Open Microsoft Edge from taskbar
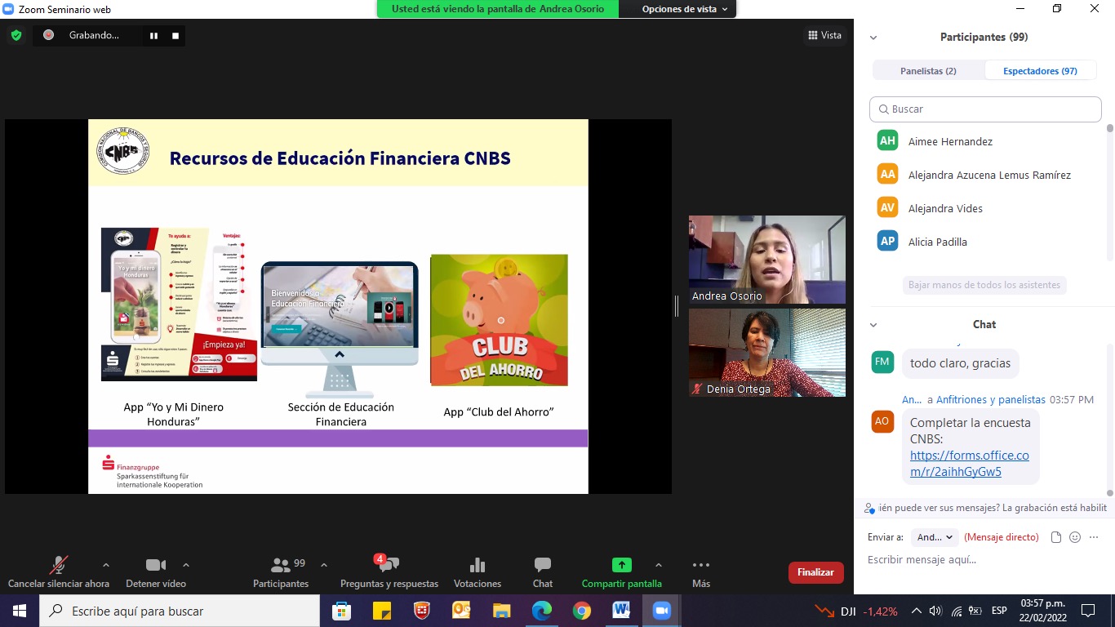This screenshot has width=1115, height=627. pos(541,611)
